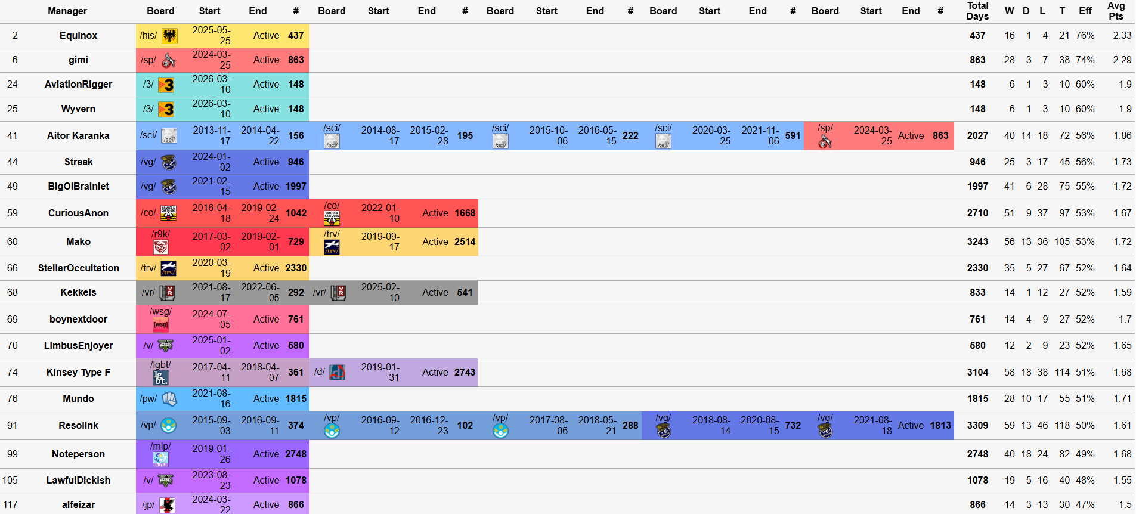
Task: Open the /vp/ logo beside start date 2015-09-03
Action: (x=168, y=426)
